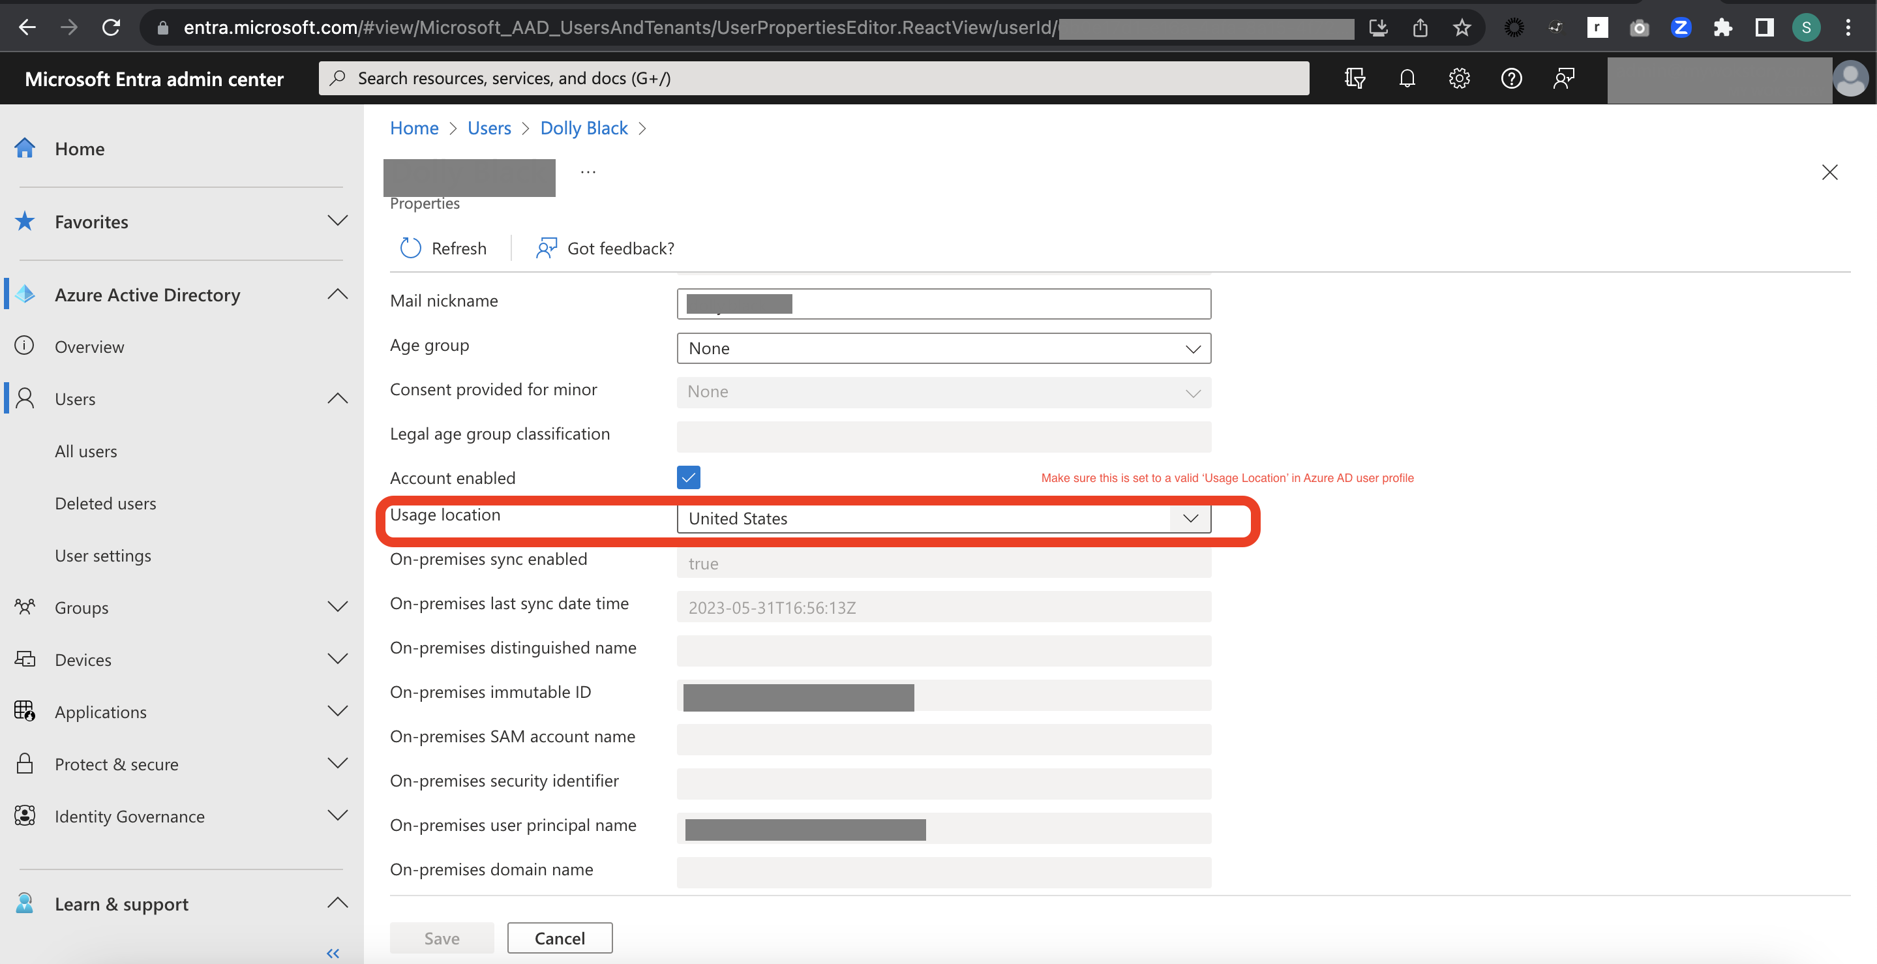Image resolution: width=1877 pixels, height=964 pixels.
Task: Open the browser share icon
Action: coord(1420,27)
